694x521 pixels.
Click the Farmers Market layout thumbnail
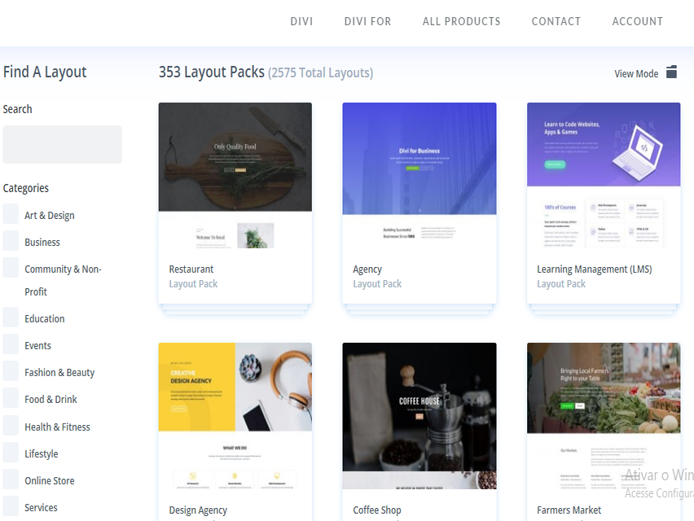(603, 399)
